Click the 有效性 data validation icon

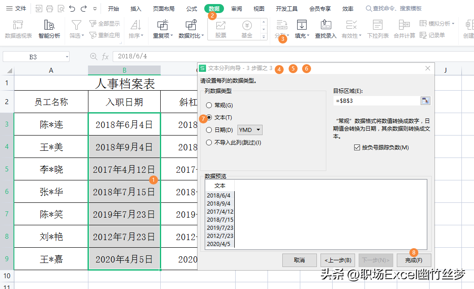[x=351, y=25]
